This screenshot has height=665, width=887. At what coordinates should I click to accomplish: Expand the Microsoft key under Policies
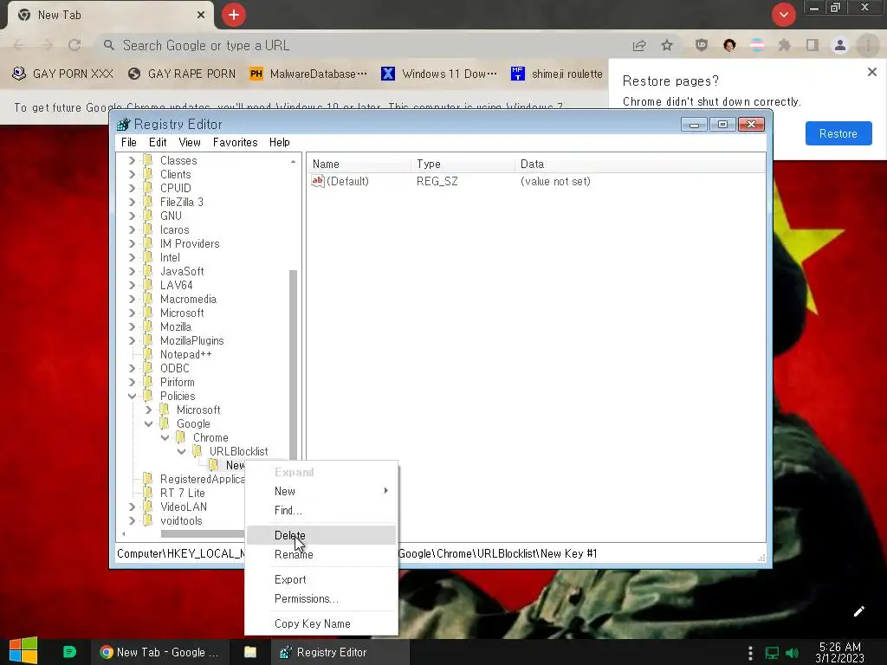pyautogui.click(x=148, y=410)
